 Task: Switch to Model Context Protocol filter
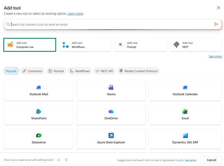(138, 71)
